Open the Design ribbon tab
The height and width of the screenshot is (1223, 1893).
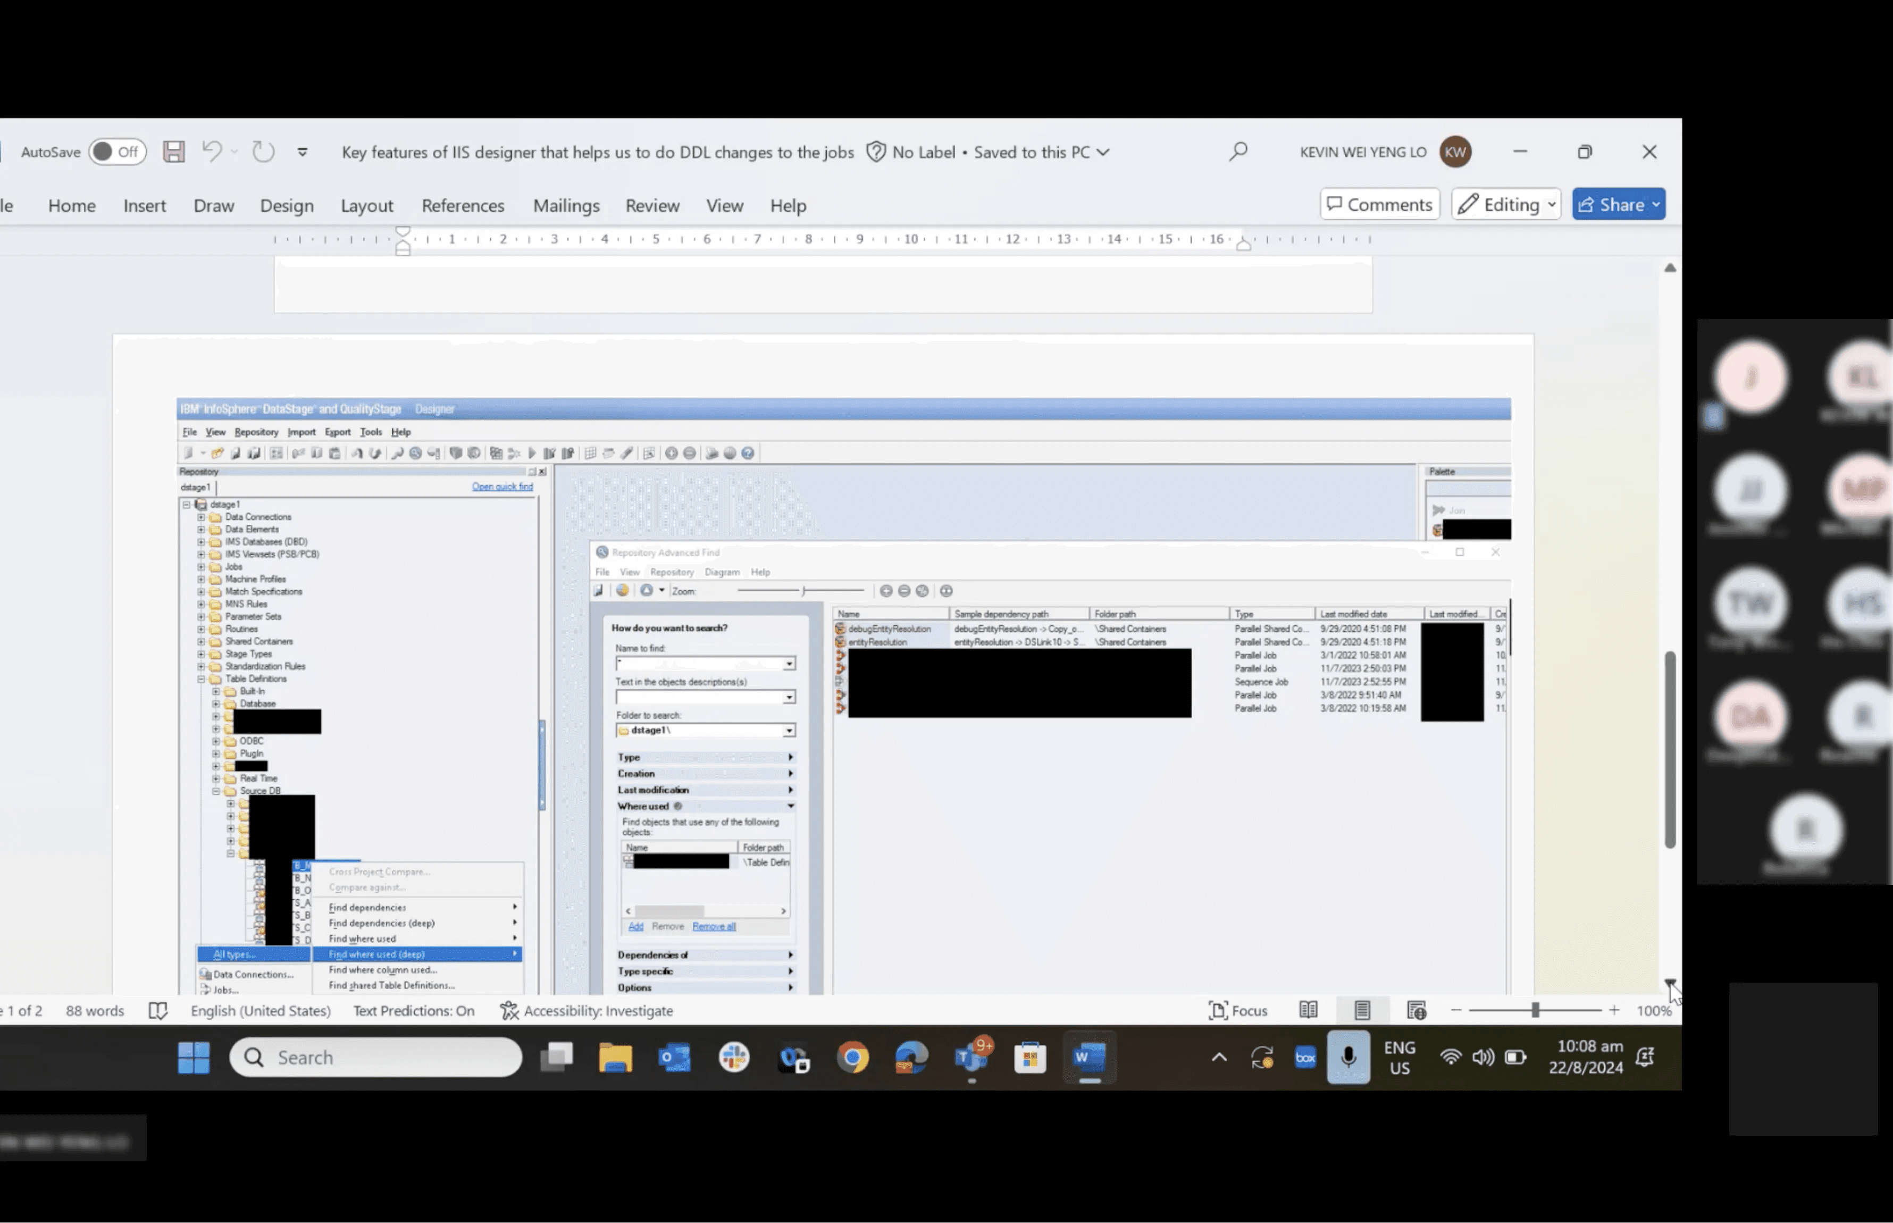[287, 206]
